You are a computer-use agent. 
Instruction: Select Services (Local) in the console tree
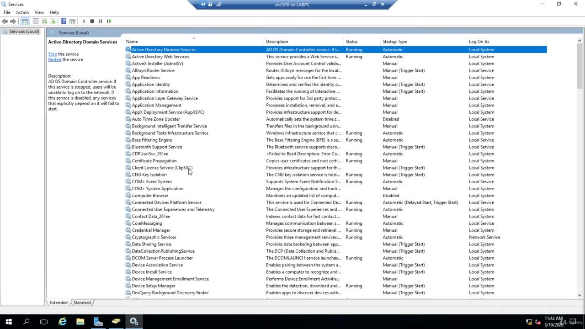point(24,32)
